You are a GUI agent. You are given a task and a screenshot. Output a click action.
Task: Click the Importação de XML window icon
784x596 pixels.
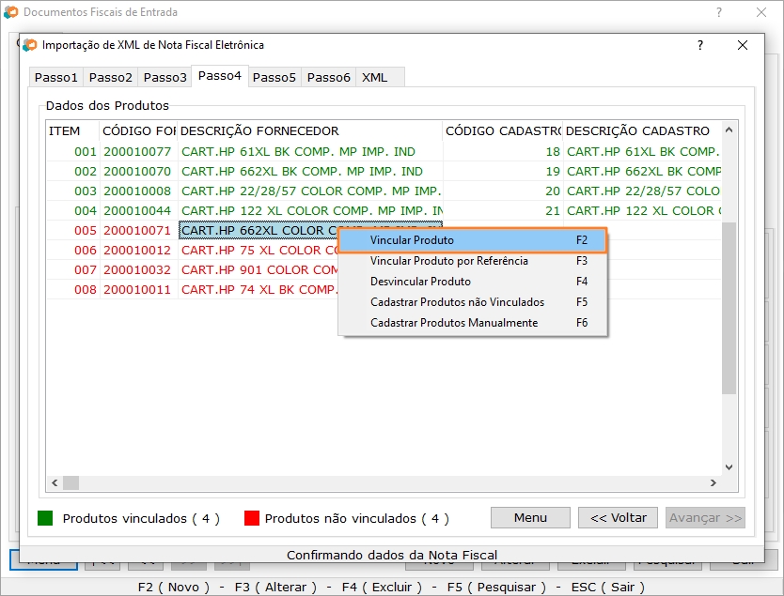30,45
